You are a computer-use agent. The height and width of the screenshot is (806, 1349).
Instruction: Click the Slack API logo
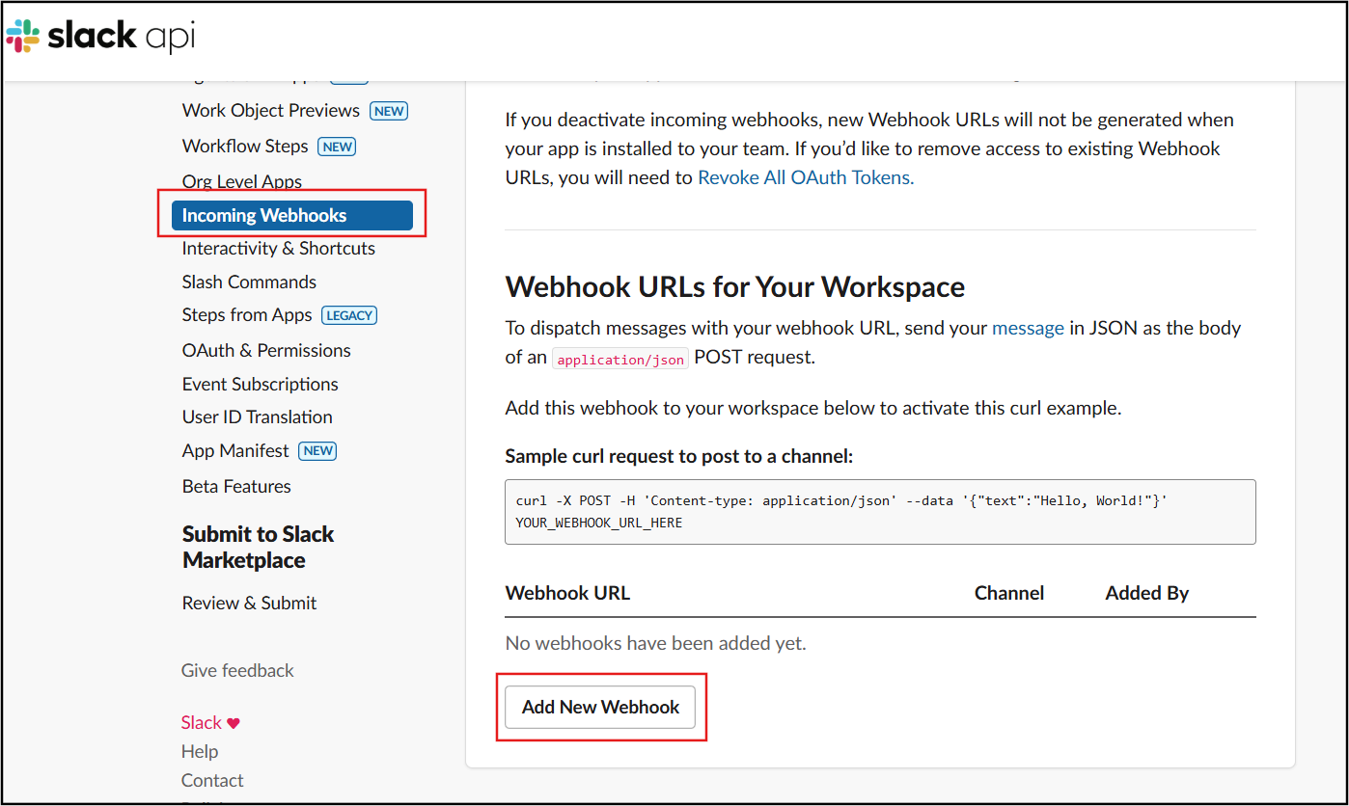coord(100,37)
